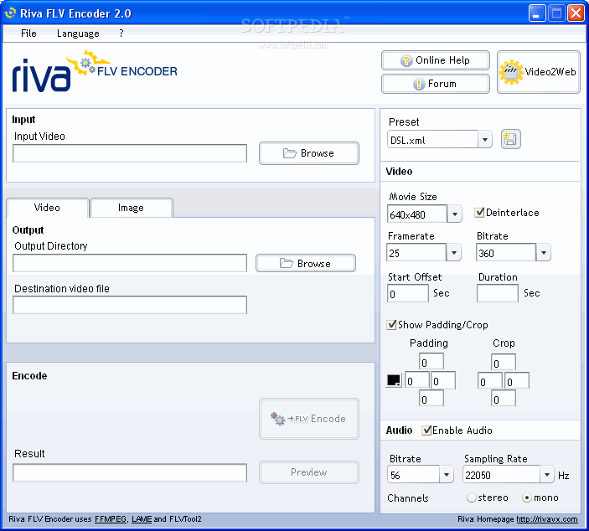The width and height of the screenshot is (589, 531).
Task: Pick padding color from black swatch
Action: tap(393, 380)
